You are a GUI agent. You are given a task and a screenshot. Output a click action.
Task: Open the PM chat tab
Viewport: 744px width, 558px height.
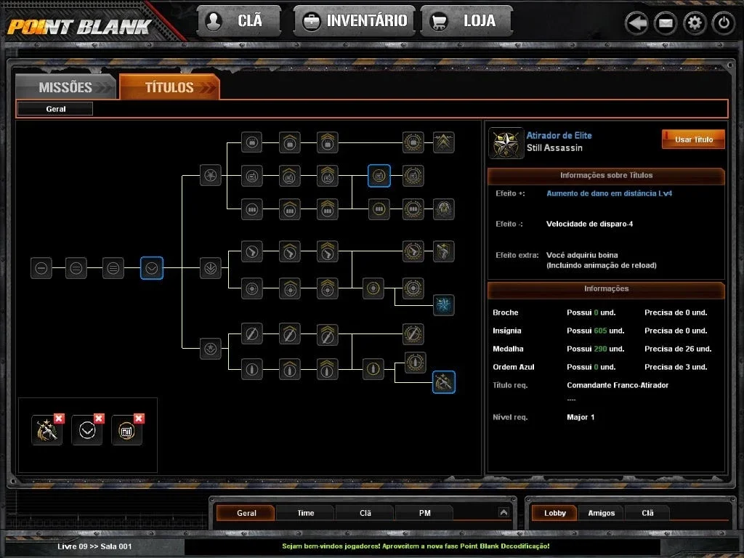(x=424, y=513)
